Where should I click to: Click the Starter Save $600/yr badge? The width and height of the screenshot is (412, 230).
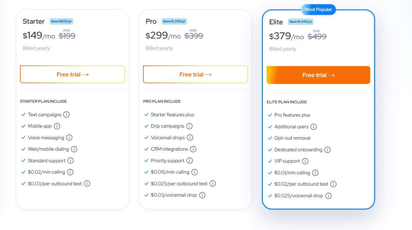pos(61,21)
